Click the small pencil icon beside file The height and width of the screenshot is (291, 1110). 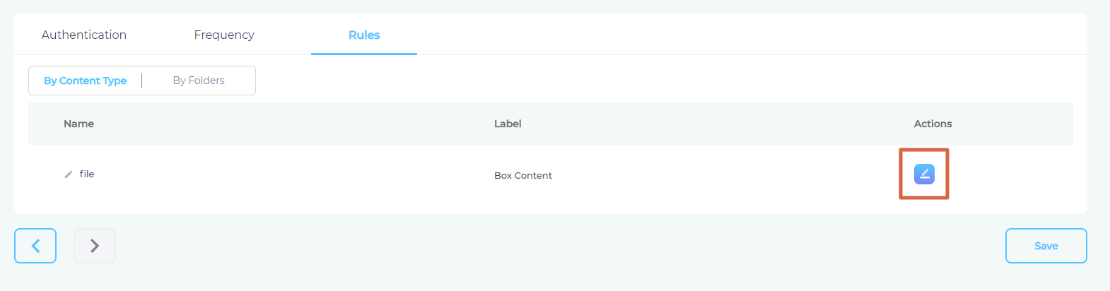(69, 174)
